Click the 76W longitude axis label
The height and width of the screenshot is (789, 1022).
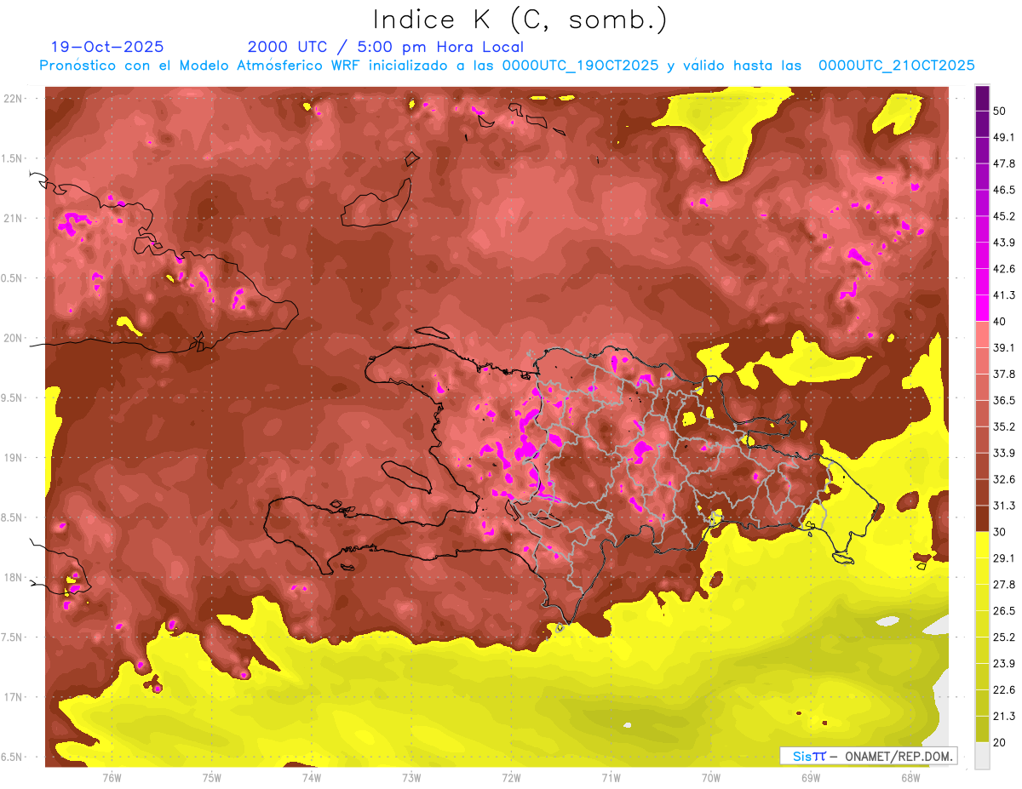click(112, 777)
